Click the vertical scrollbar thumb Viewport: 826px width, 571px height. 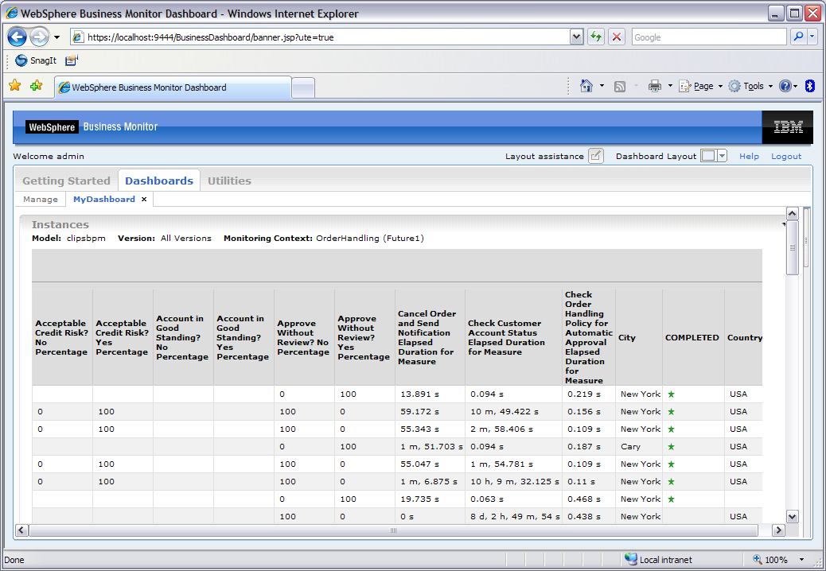(x=793, y=247)
